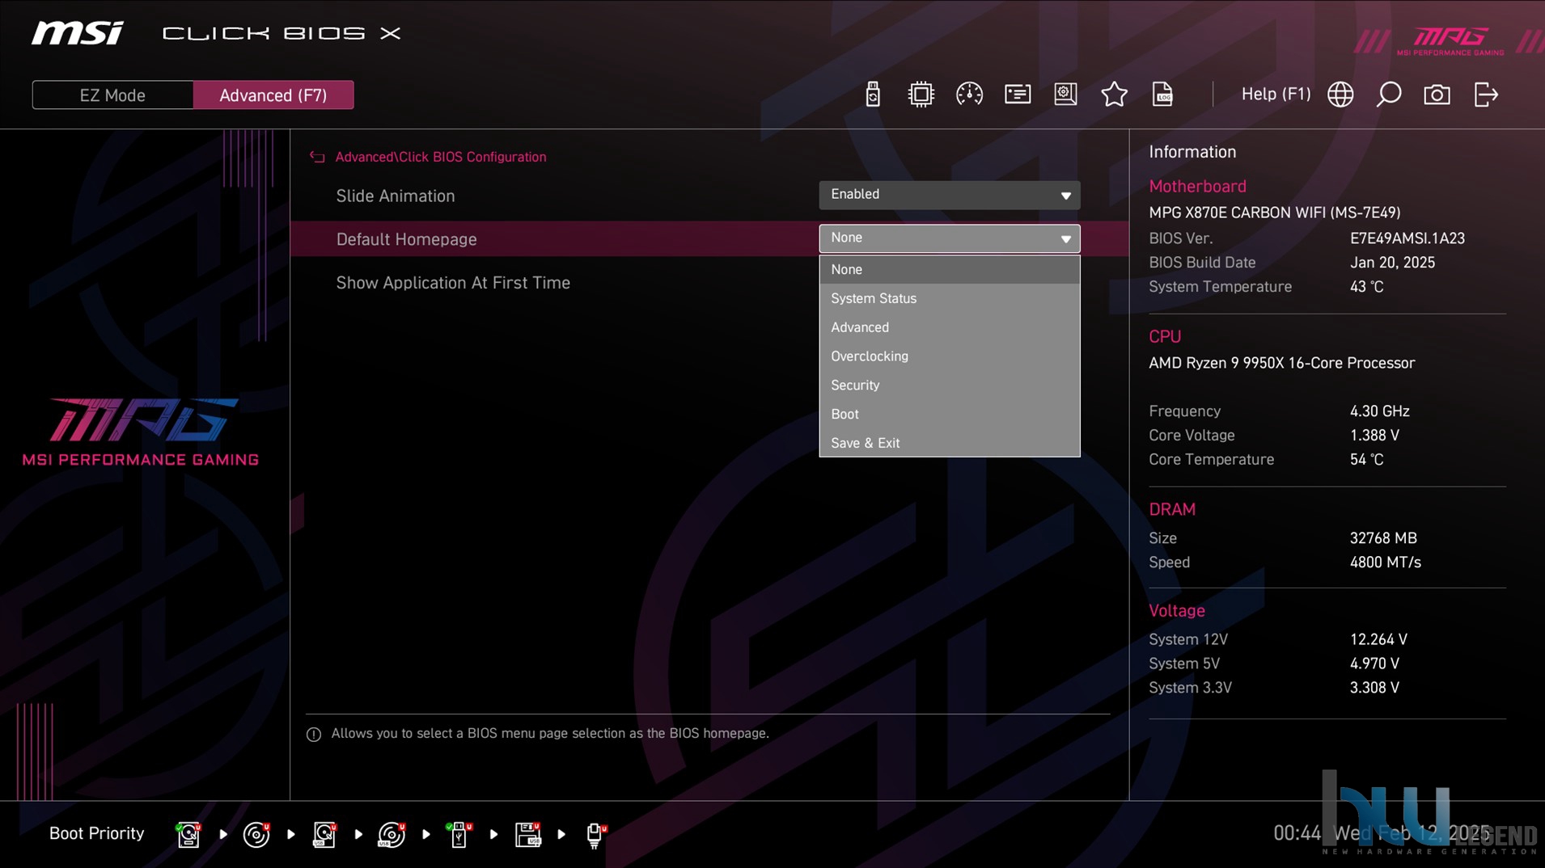This screenshot has width=1545, height=868.
Task: Click the clock time 00:44
Action: coord(1297,833)
